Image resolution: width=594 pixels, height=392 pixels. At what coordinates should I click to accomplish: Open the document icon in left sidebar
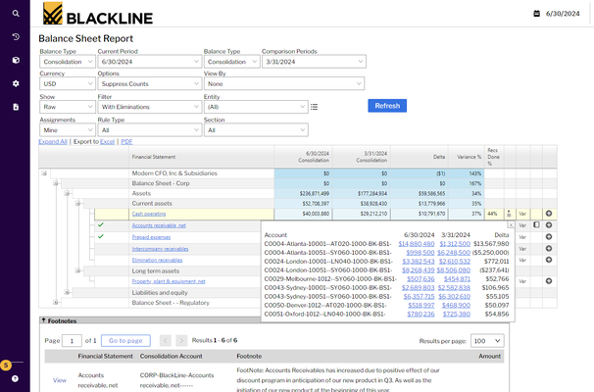[x=16, y=106]
